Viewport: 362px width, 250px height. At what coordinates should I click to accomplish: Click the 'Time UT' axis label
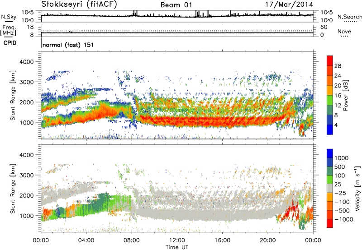coord(177,247)
